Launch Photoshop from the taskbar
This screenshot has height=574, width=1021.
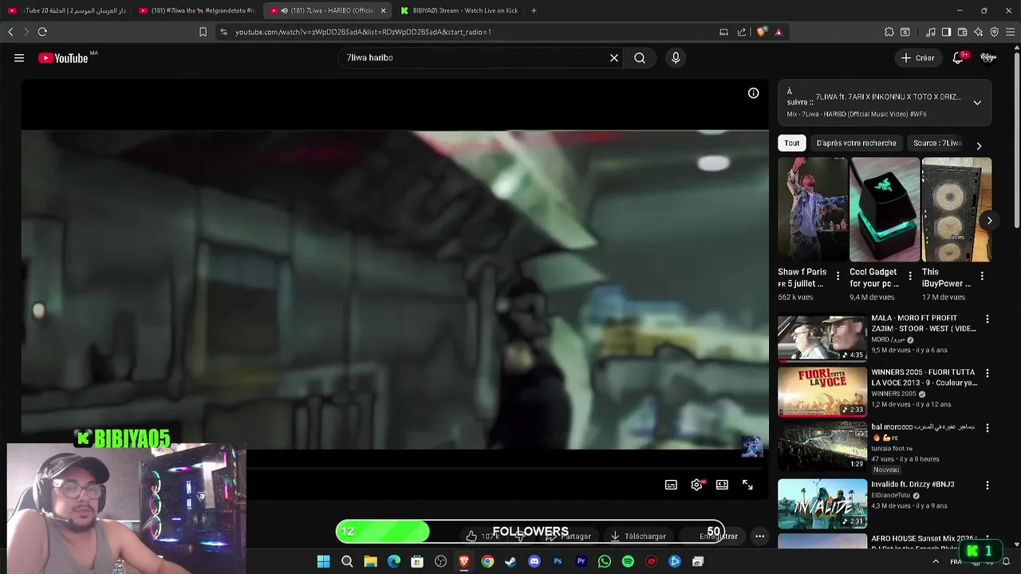pyautogui.click(x=558, y=561)
